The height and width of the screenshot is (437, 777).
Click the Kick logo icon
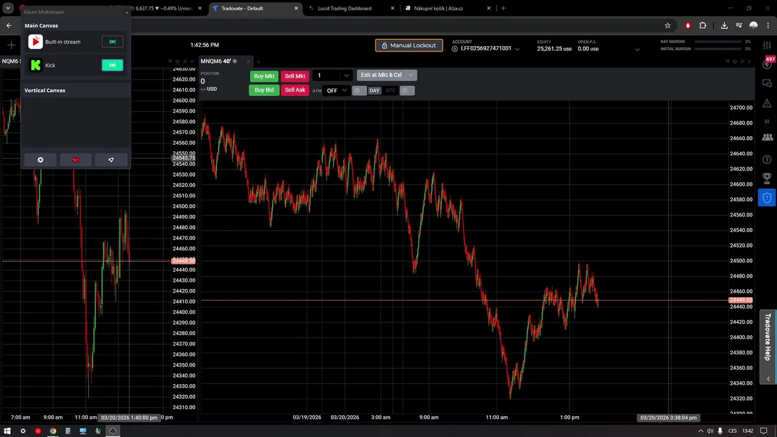pyautogui.click(x=35, y=65)
